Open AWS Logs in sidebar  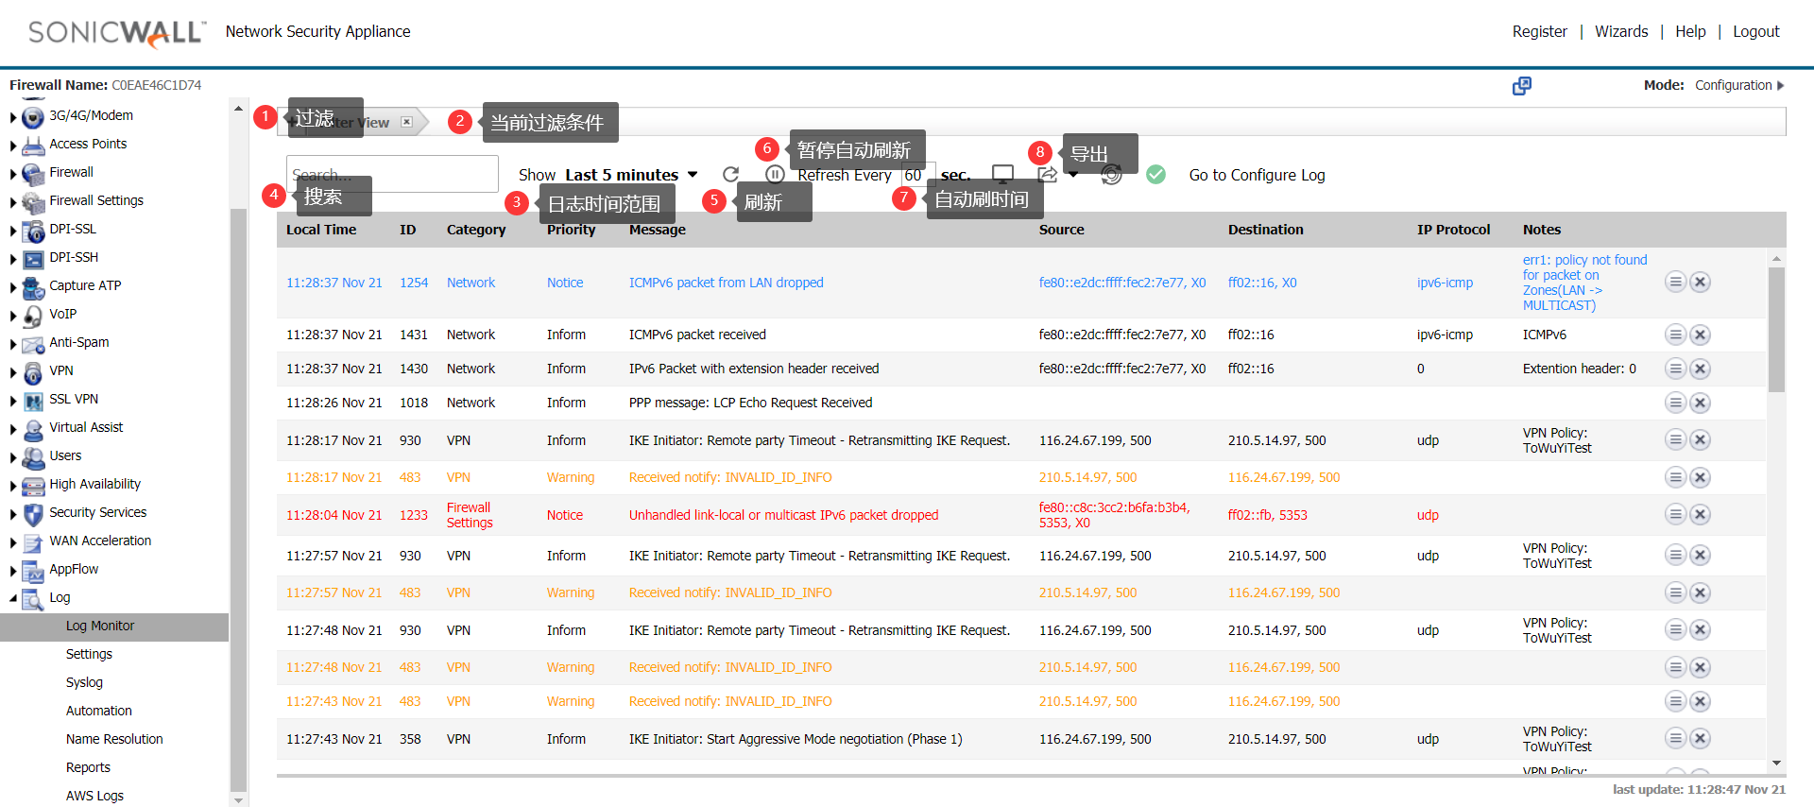[x=94, y=796]
